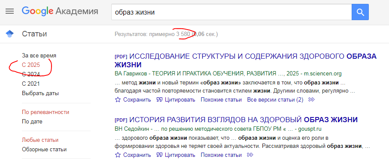This screenshot has height=159, width=389.
Task: Open the 'Выбрать даты' custom range
Action: 40,93
